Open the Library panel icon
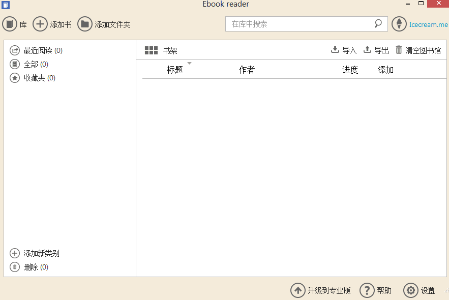The image size is (449, 300). (9, 23)
